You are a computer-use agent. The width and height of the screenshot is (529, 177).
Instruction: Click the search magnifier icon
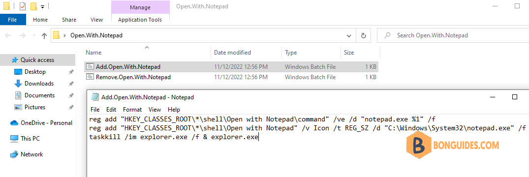pos(388,35)
